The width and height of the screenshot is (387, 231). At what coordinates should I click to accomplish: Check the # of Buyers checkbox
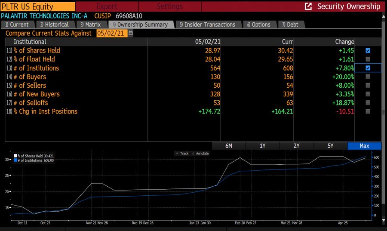tap(368, 77)
